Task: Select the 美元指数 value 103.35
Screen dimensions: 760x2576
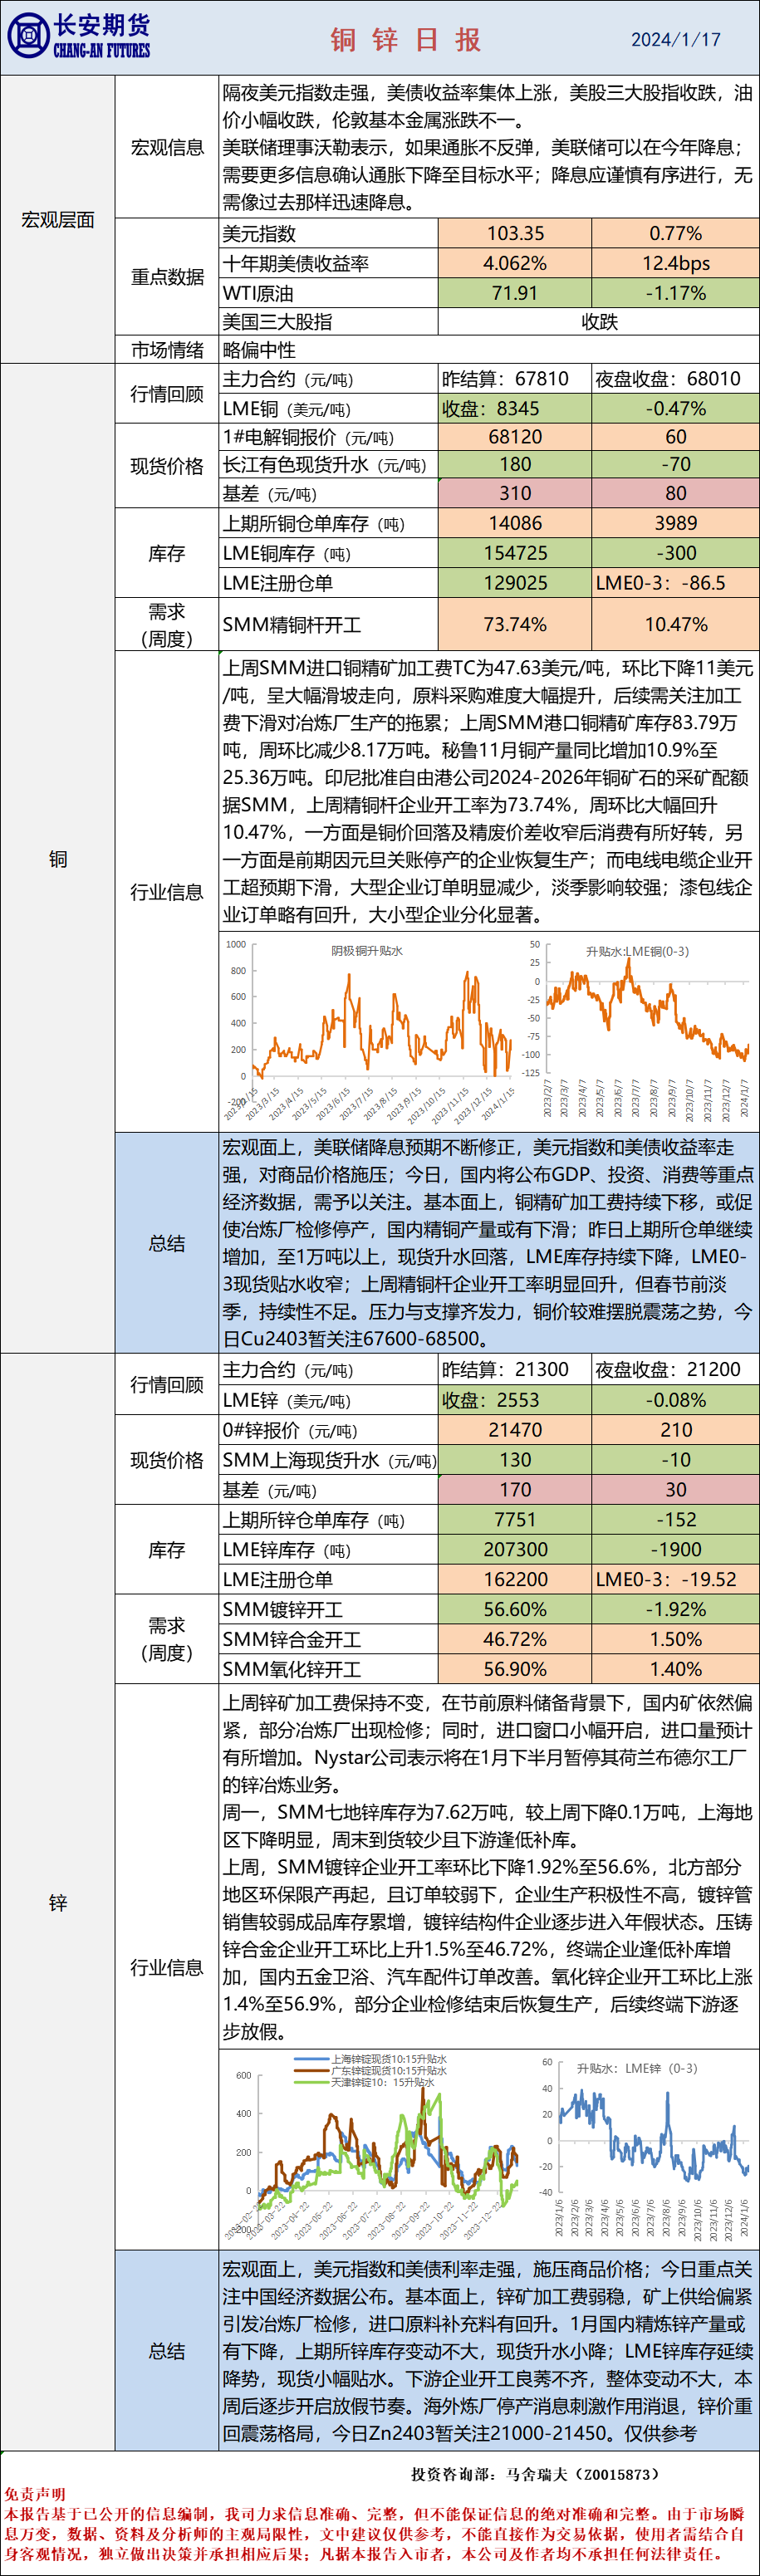Action: coord(515,233)
